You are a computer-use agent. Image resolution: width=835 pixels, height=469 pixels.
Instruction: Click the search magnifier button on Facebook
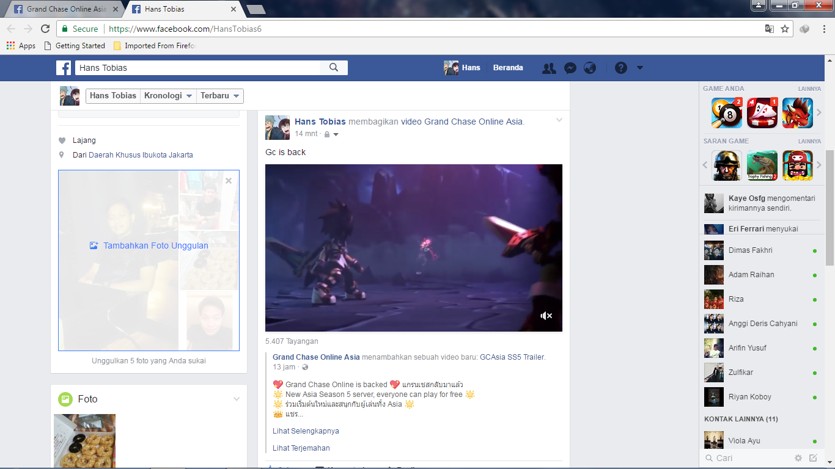[334, 68]
